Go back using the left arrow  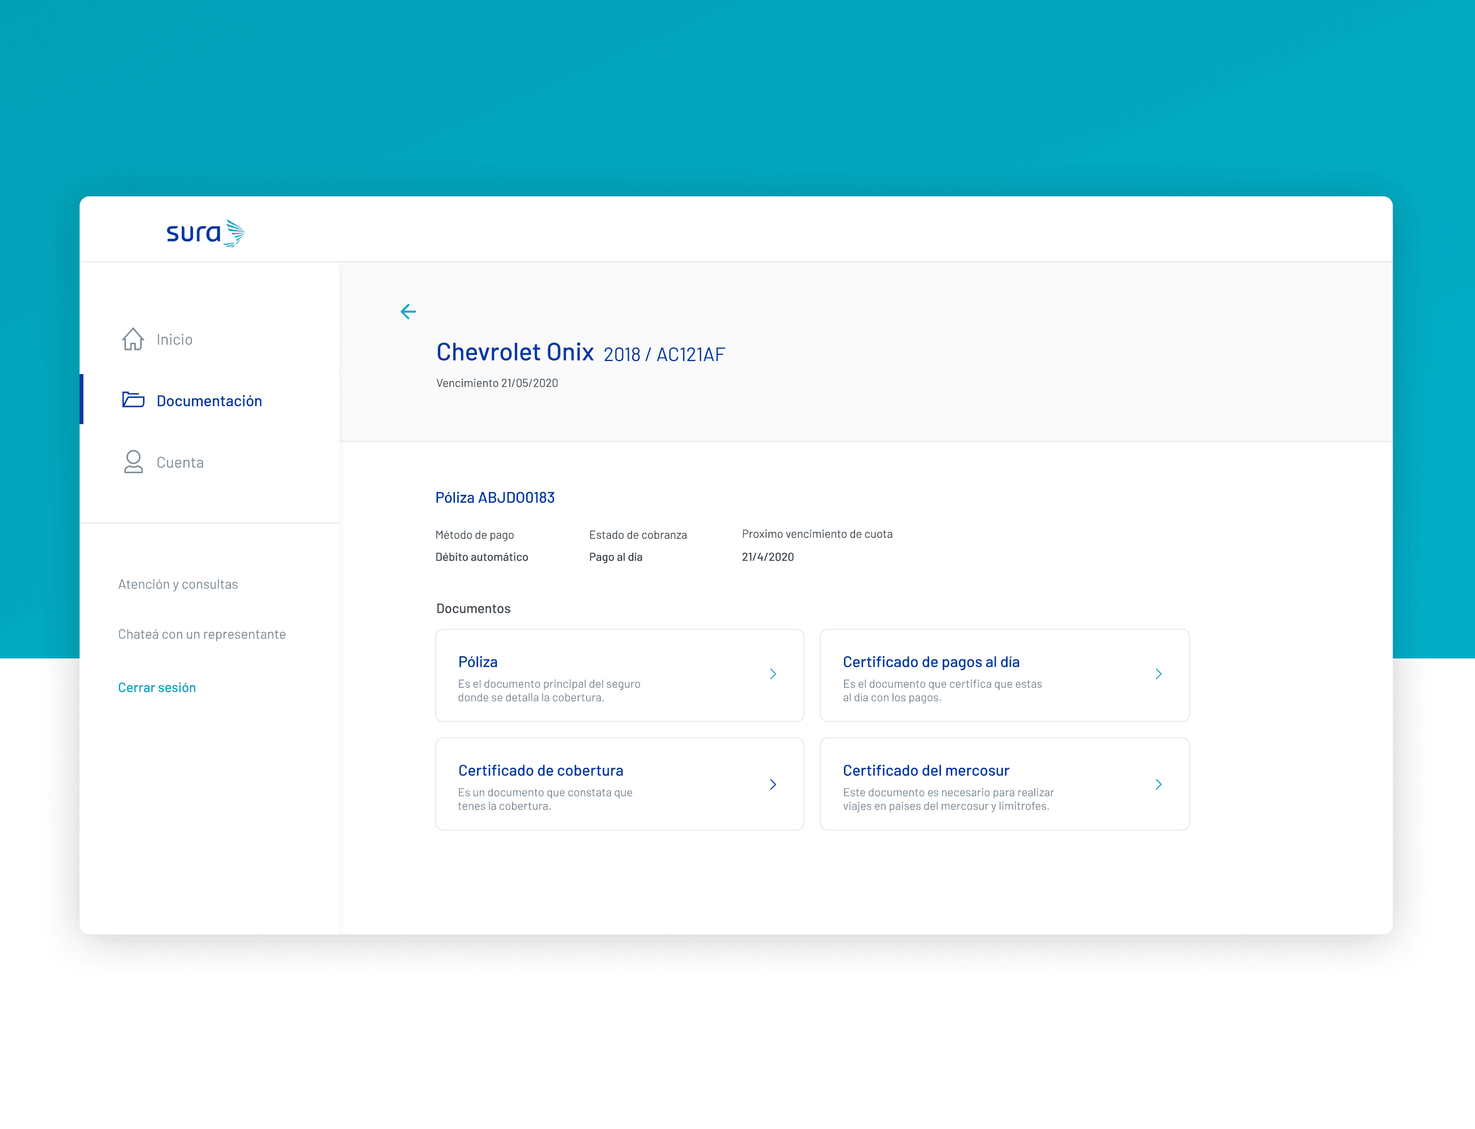click(x=408, y=311)
